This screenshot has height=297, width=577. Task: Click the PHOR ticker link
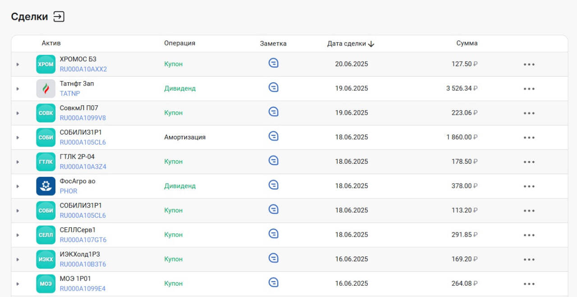tap(69, 191)
